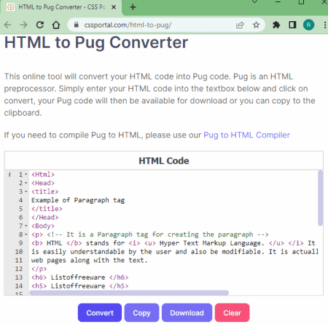
Task: Clear the editor with Clear button
Action: point(232,312)
